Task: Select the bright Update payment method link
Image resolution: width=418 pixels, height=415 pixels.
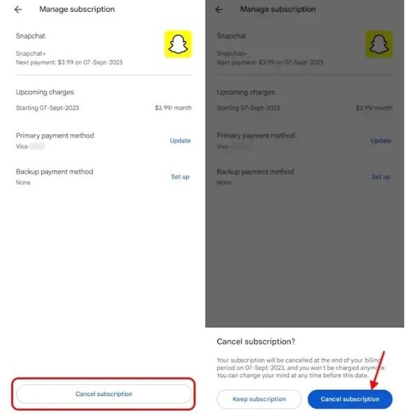Action: click(180, 141)
